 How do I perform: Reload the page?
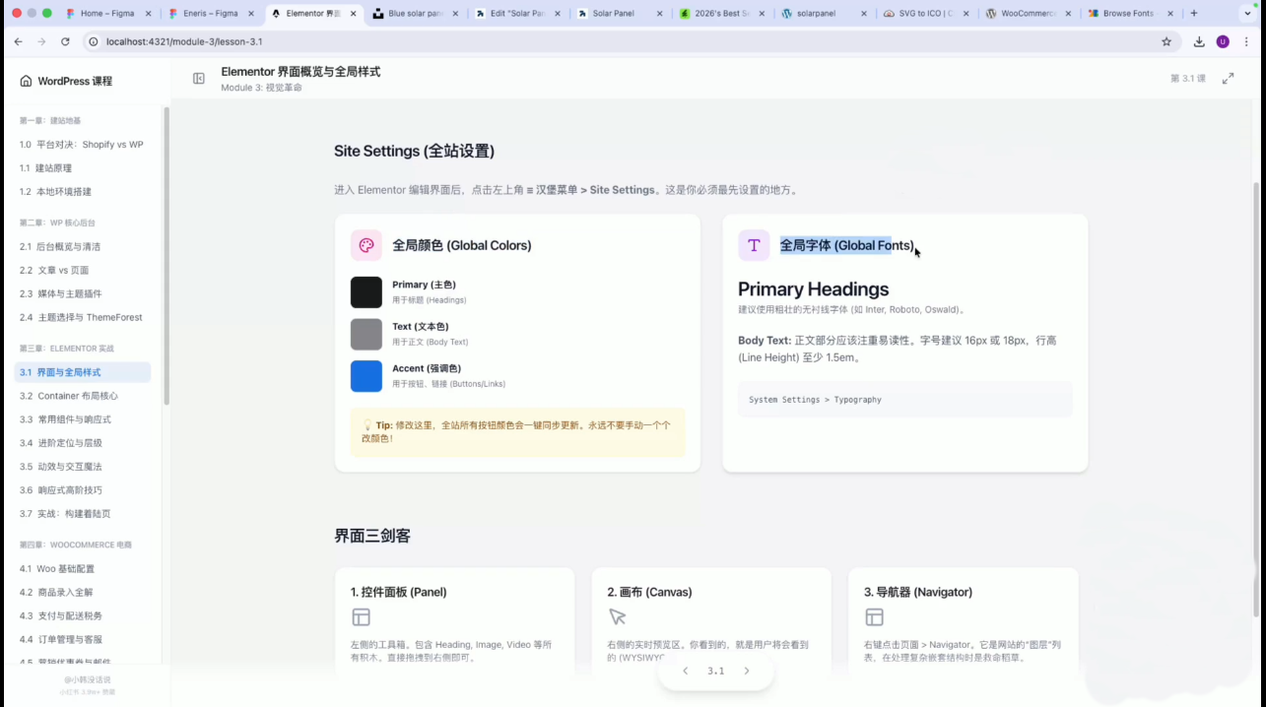point(65,41)
